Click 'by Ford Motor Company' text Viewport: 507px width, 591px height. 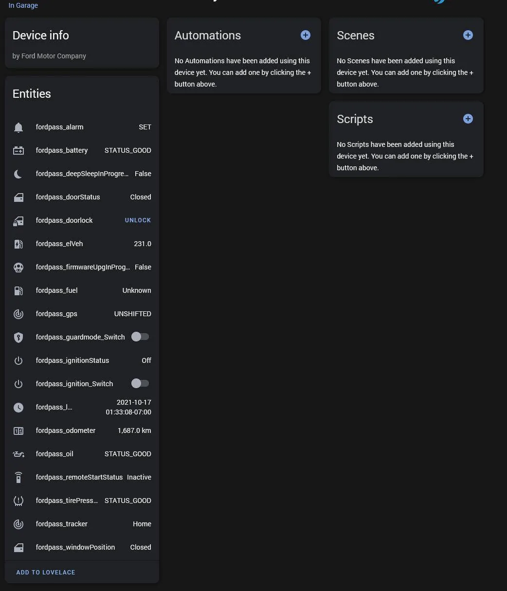pos(49,56)
